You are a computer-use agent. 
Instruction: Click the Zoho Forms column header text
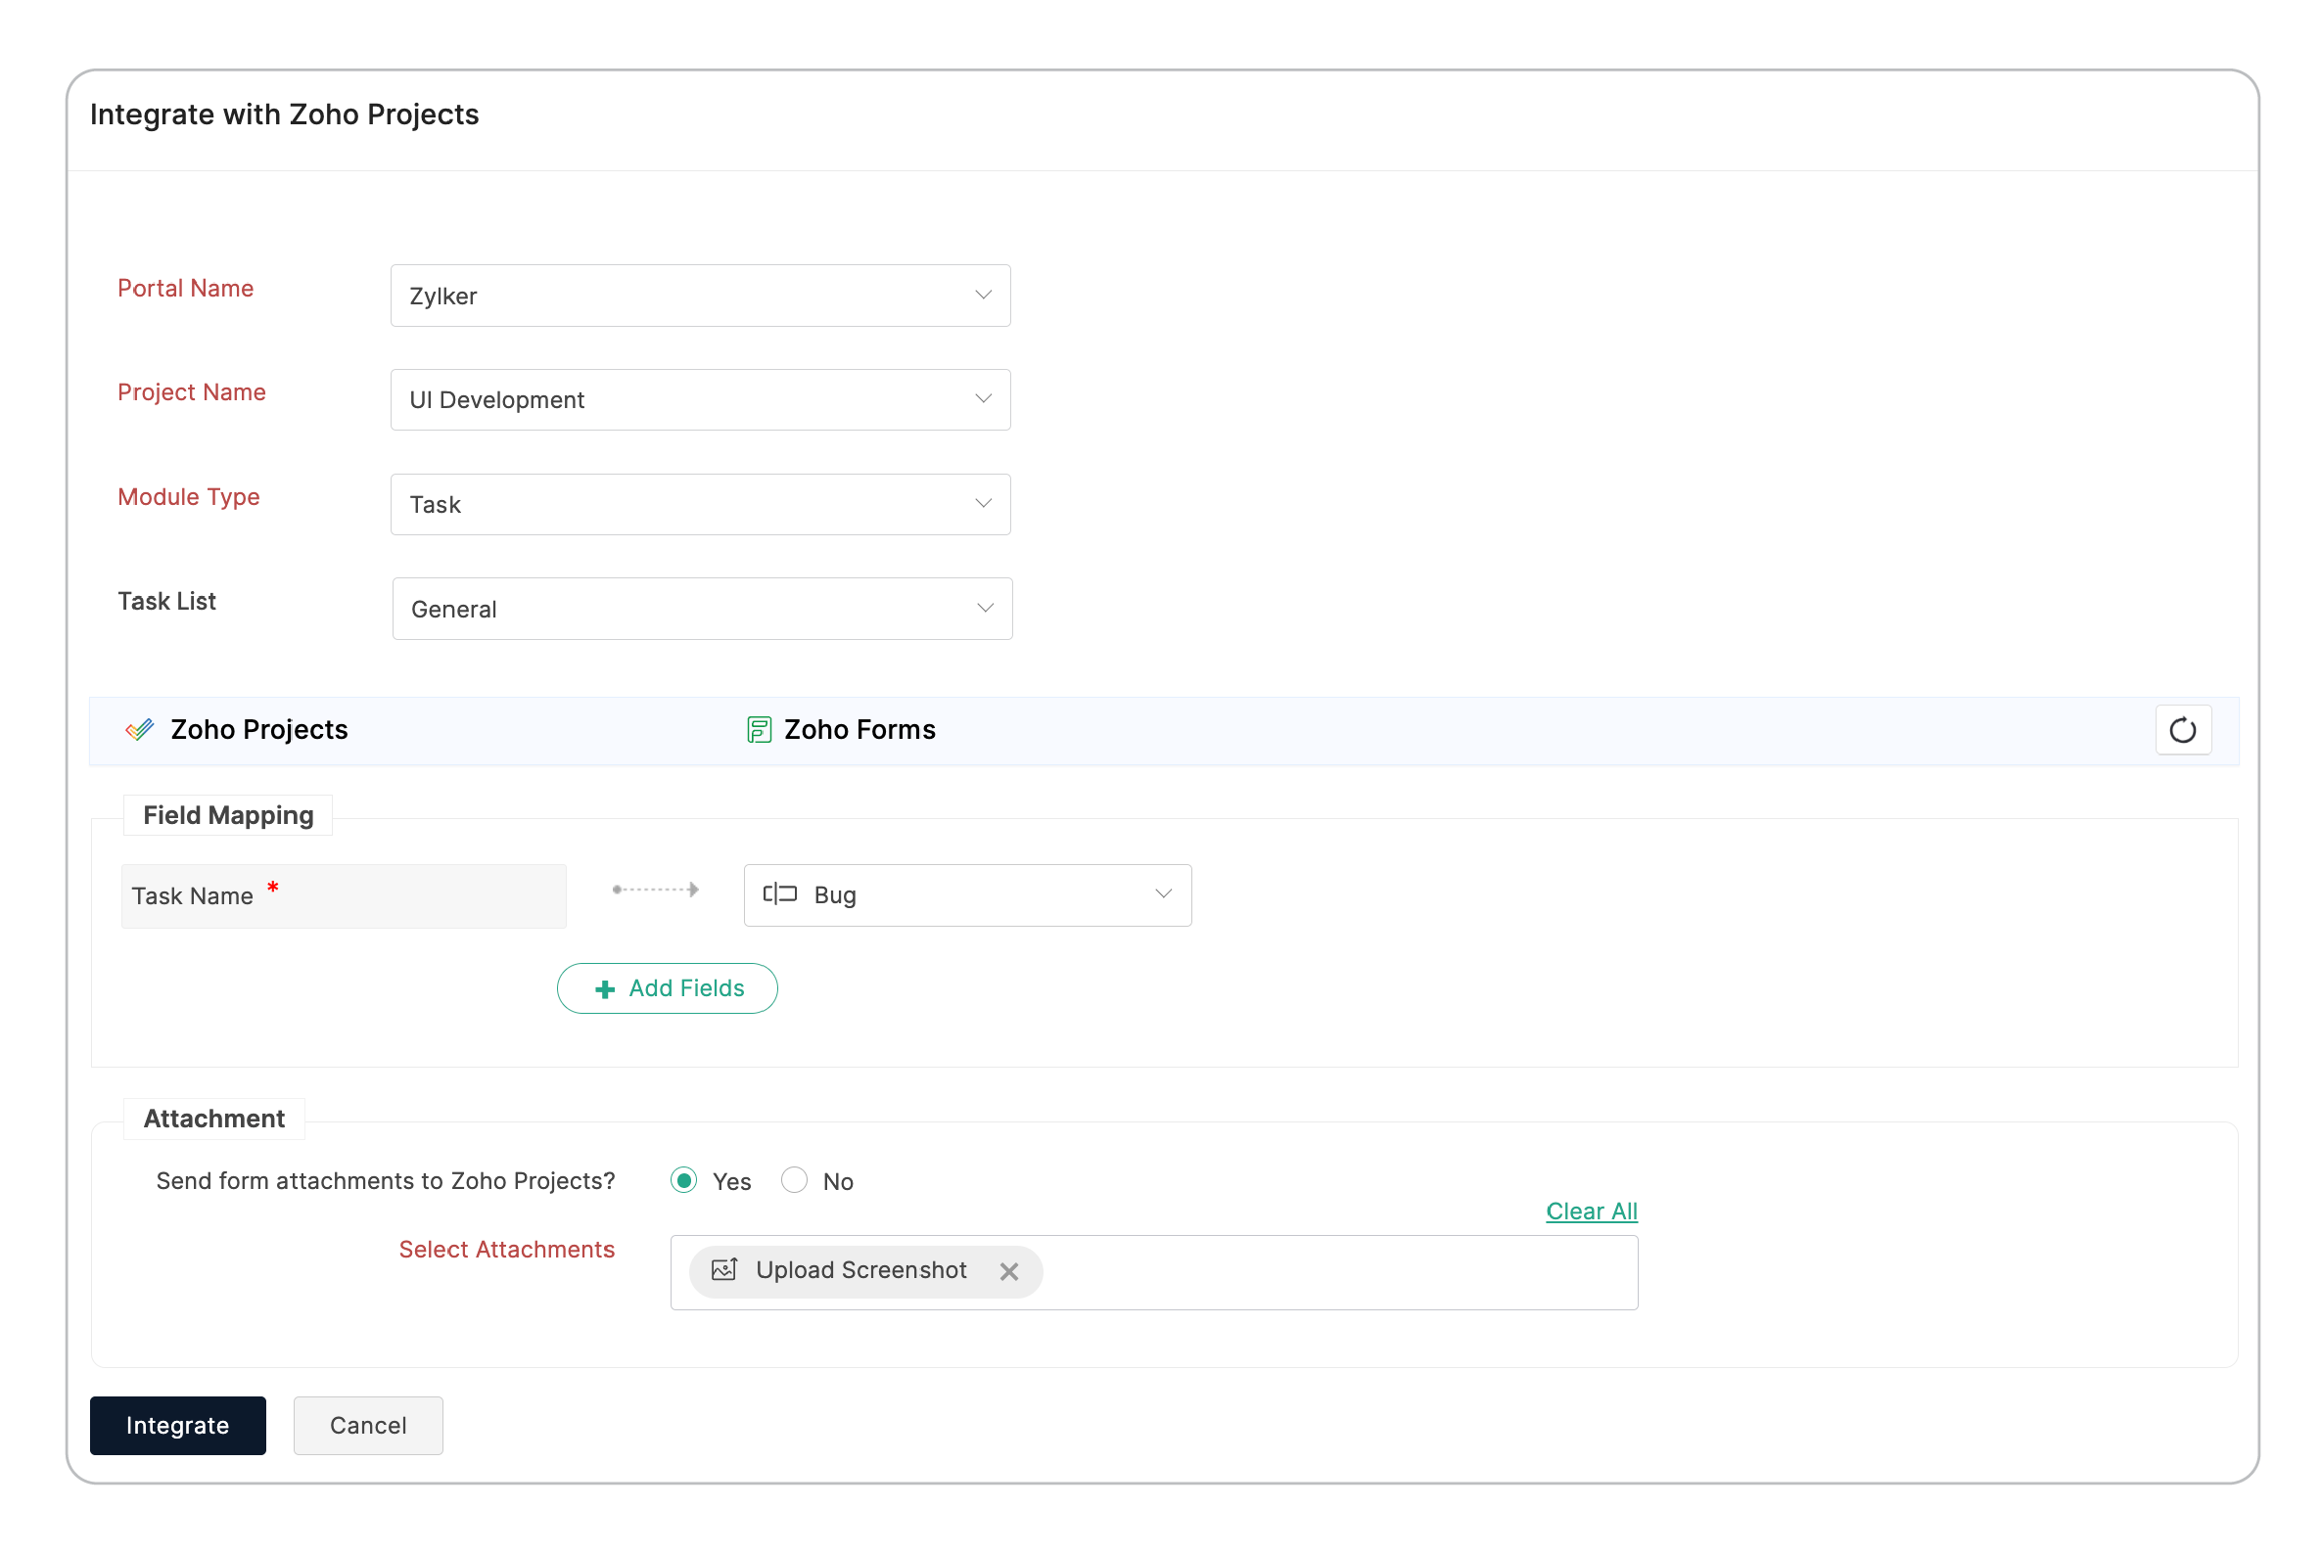point(859,730)
